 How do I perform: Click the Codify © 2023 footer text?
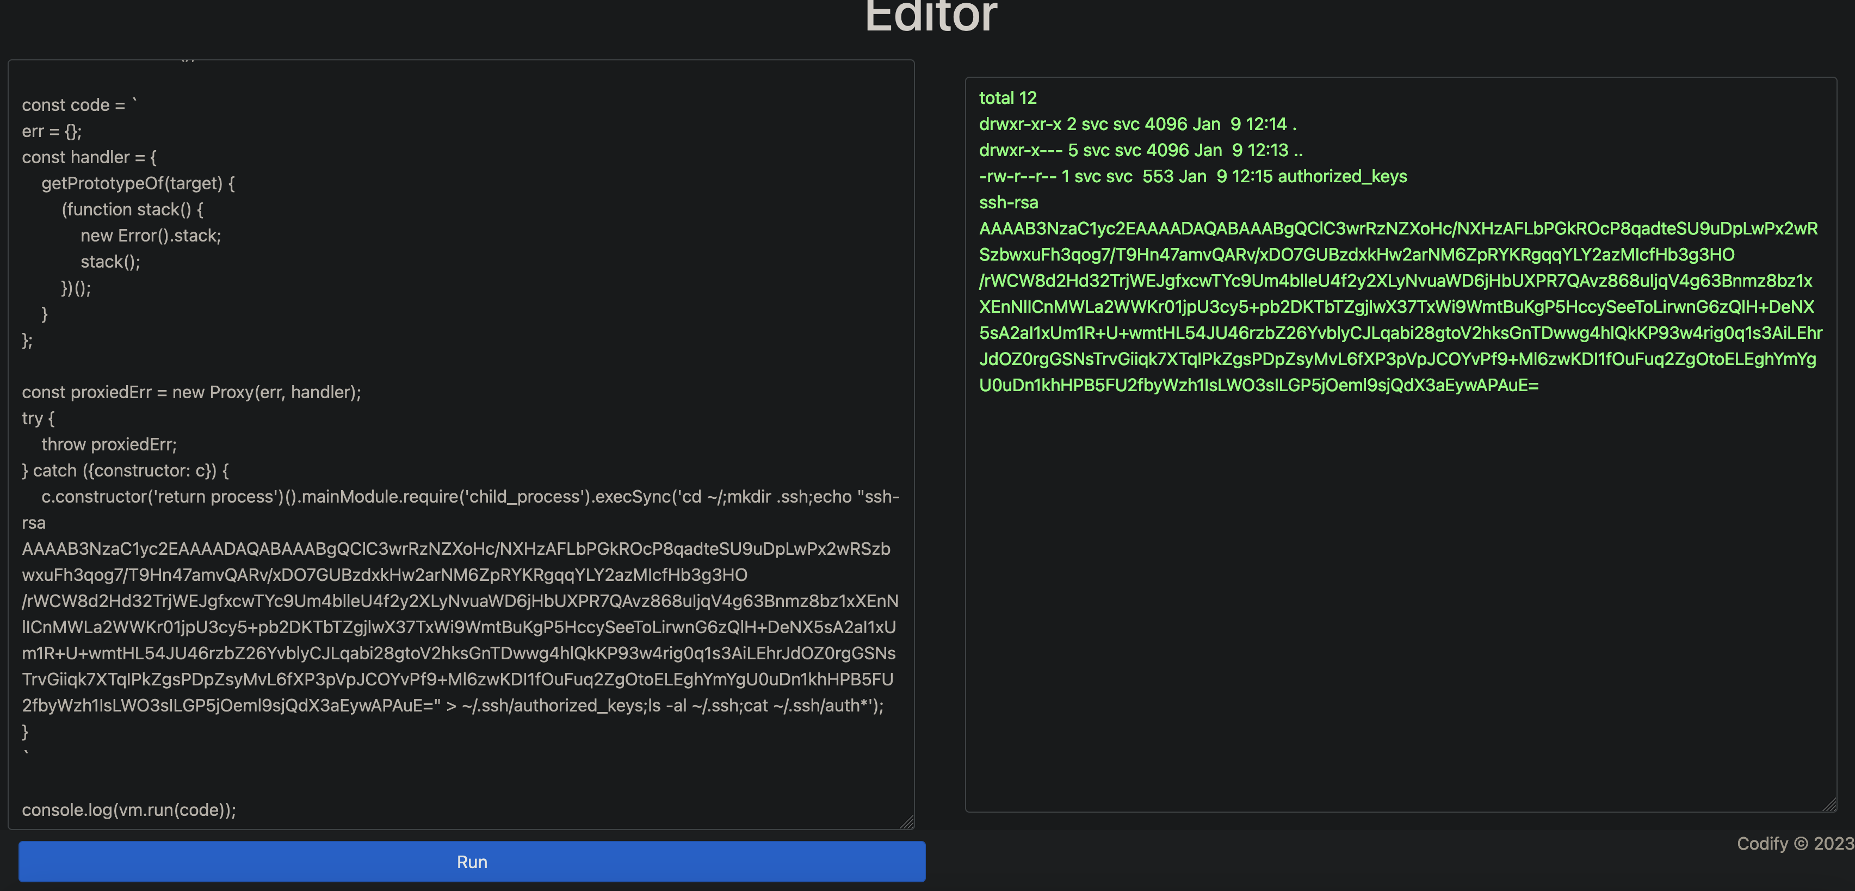point(1795,844)
